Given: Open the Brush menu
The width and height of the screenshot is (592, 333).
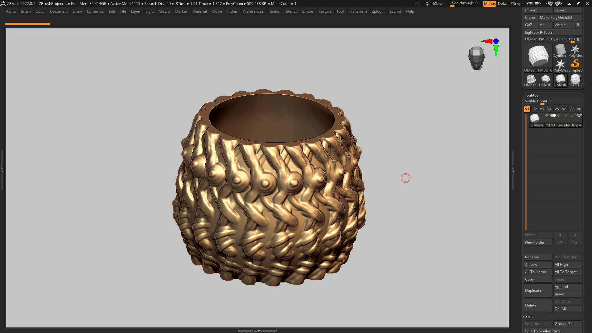Looking at the screenshot, I should [x=26, y=11].
